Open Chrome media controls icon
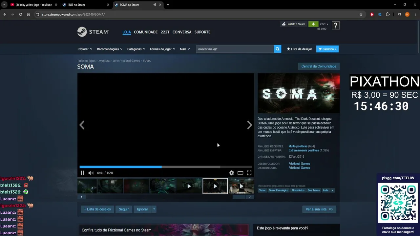 [399, 14]
